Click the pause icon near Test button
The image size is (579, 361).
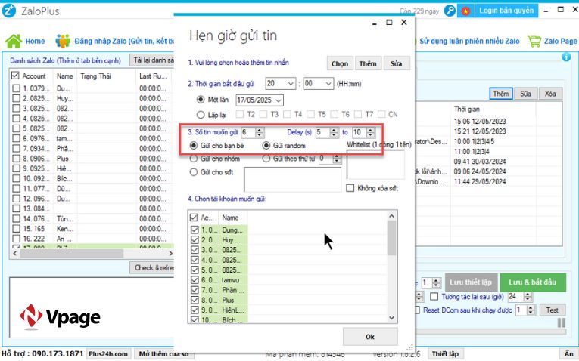click(x=562, y=322)
